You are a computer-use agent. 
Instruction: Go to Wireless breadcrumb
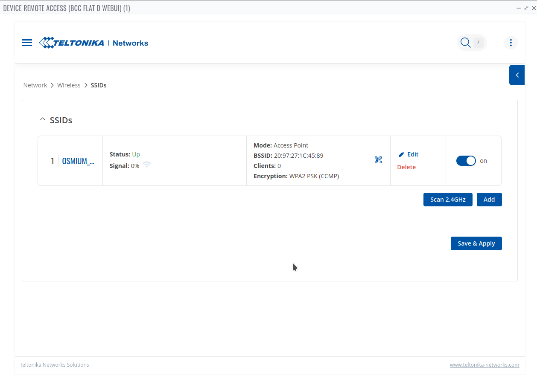pos(69,85)
